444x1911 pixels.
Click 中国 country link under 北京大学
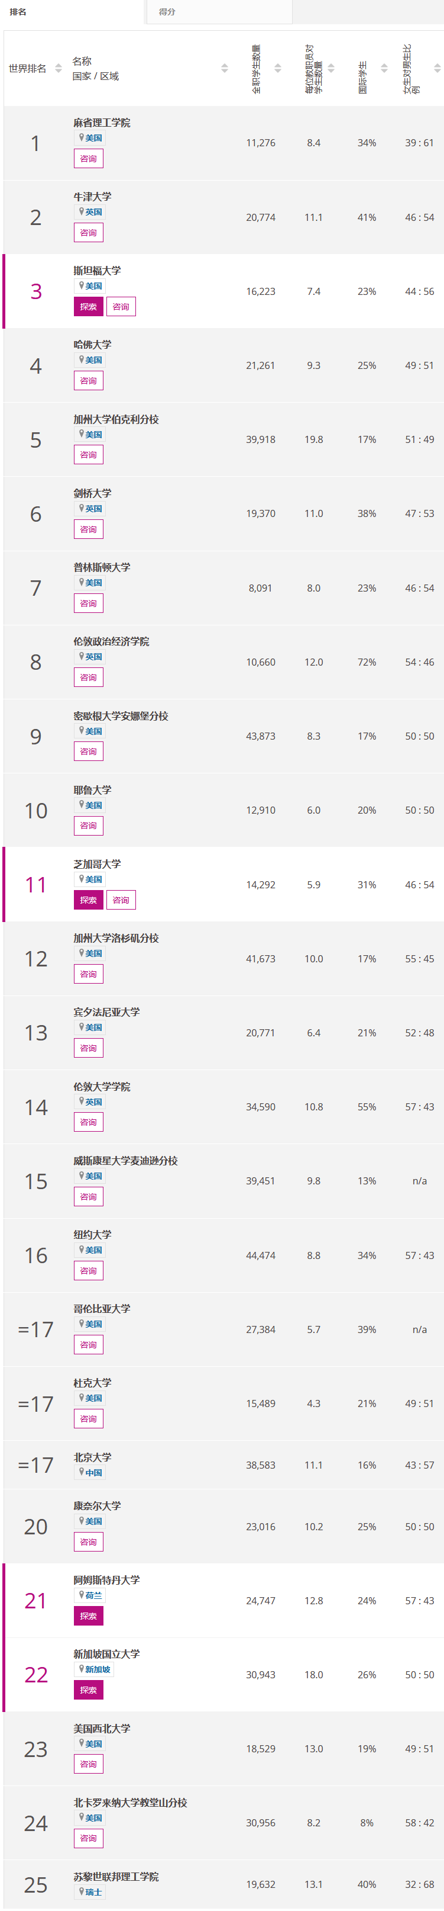pos(93,1473)
